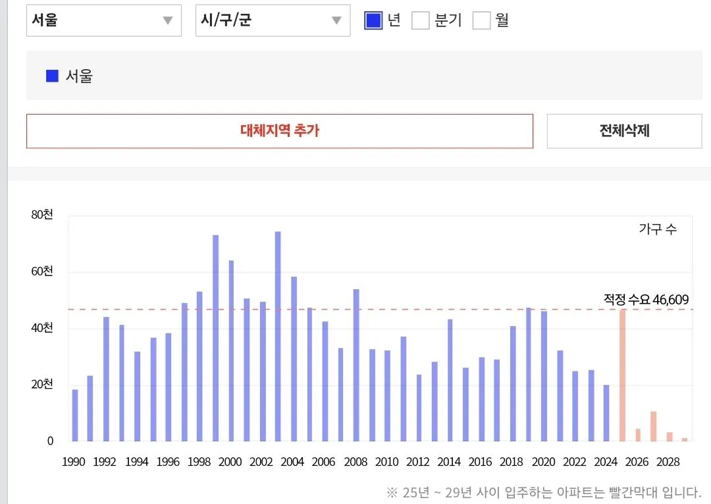Click the 대체지역 추가 button
This screenshot has height=504, width=711.
pyautogui.click(x=279, y=131)
